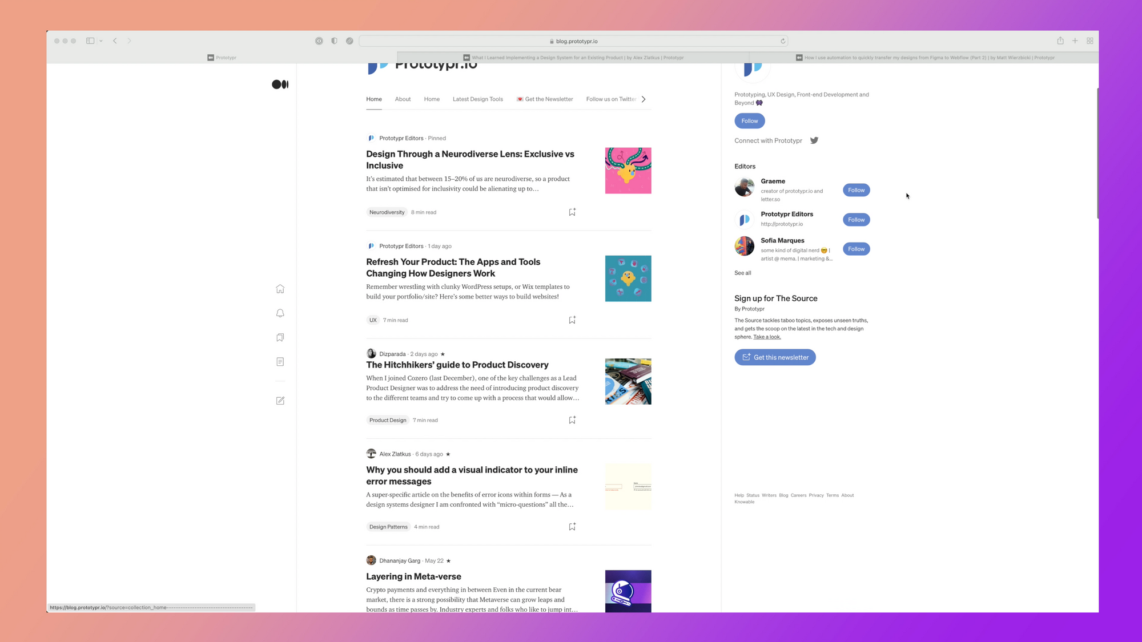Viewport: 1142px width, 642px height.
Task: Switch to the Prototypr browser tab
Action: click(222, 58)
